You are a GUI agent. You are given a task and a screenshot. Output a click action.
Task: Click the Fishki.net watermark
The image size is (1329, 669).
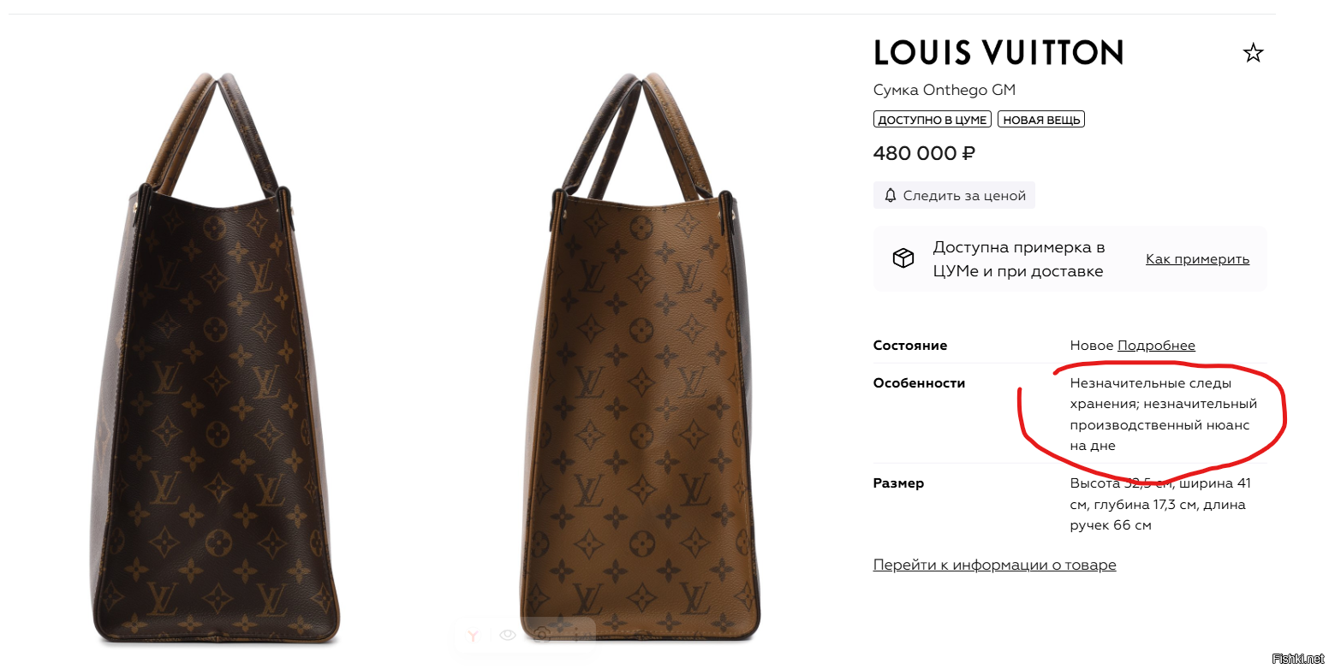point(1297,658)
